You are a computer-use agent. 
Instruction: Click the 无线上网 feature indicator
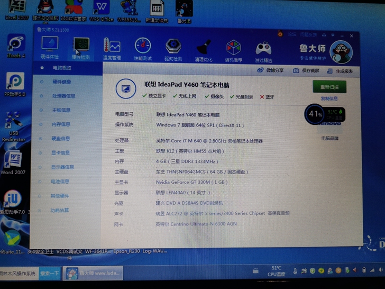pos(185,96)
